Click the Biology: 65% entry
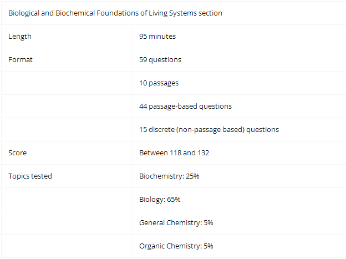 coord(160,200)
